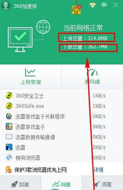Click the 保护3款浏览器优先上网 shield icon
Viewport: 123px width, 190px height.
coord(8,170)
